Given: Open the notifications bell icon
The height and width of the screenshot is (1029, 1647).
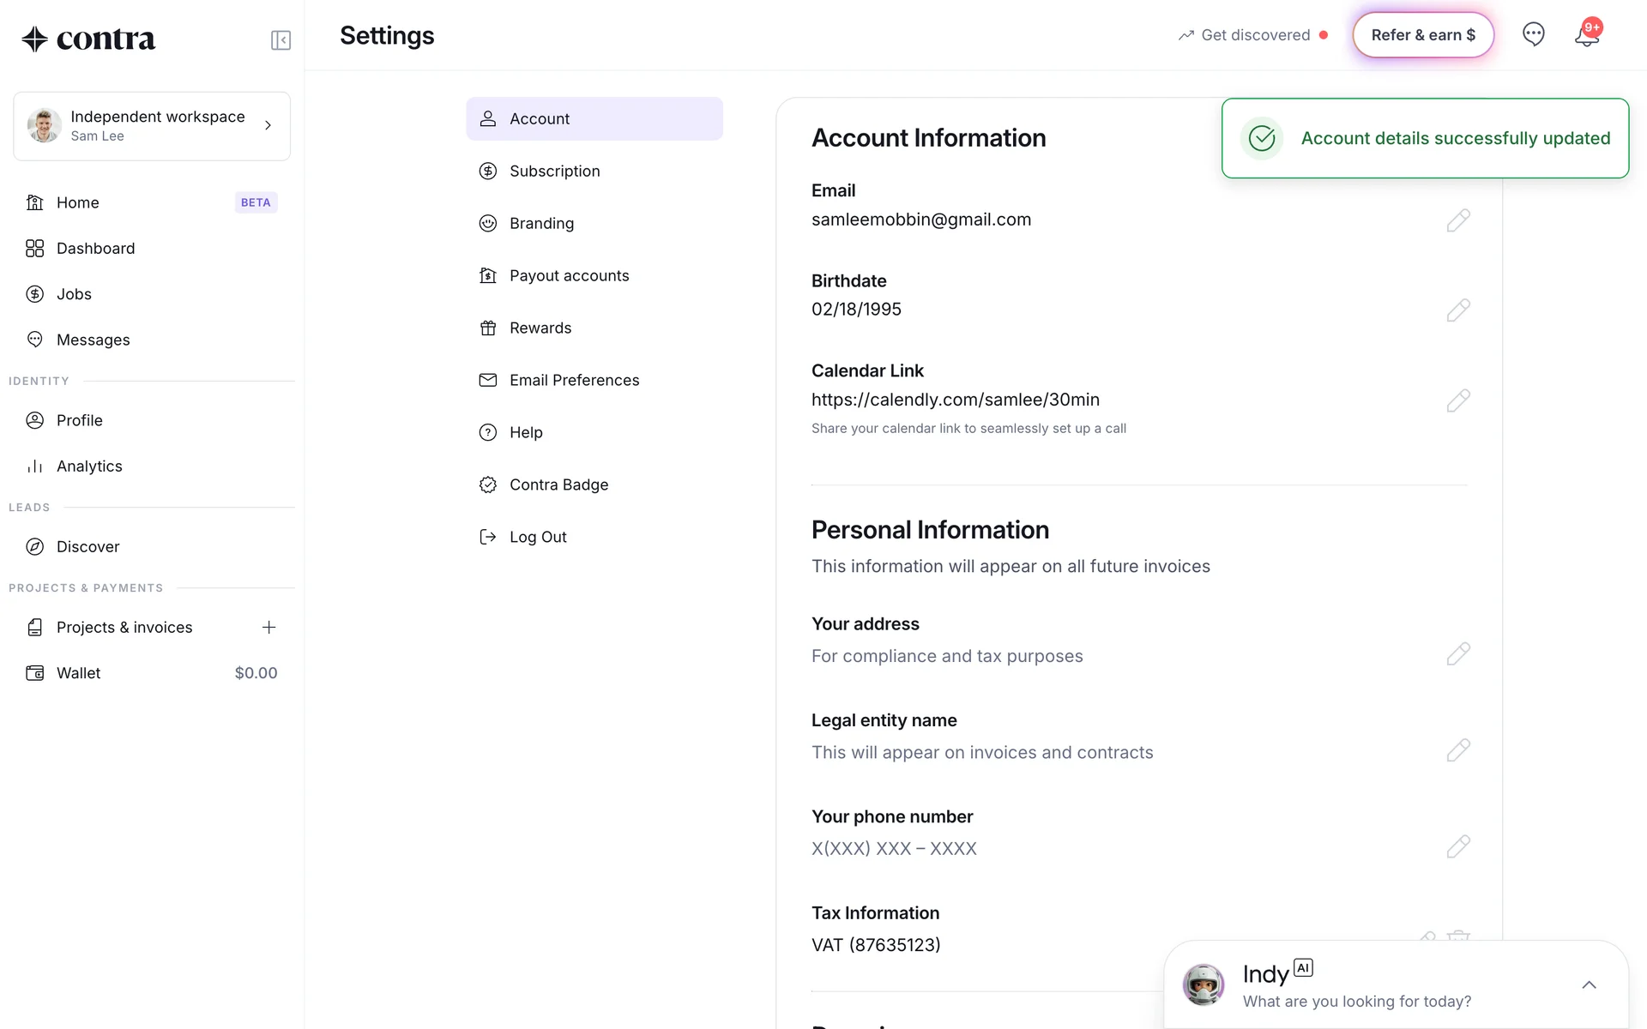Looking at the screenshot, I should [x=1586, y=36].
